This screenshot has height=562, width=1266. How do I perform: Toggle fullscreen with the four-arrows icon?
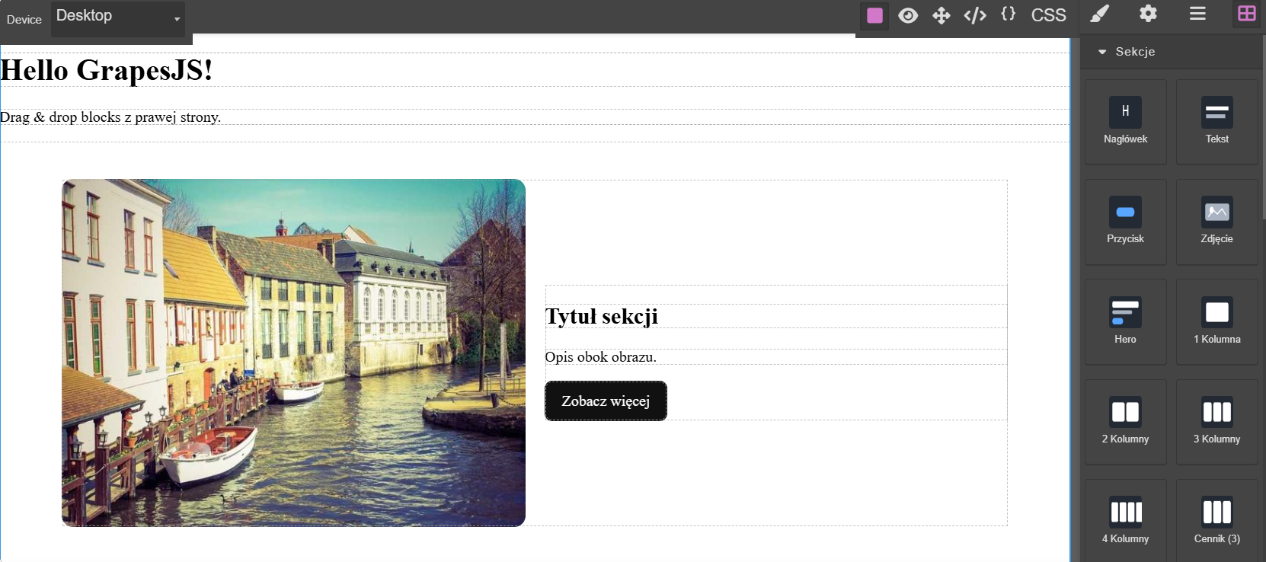coord(942,15)
